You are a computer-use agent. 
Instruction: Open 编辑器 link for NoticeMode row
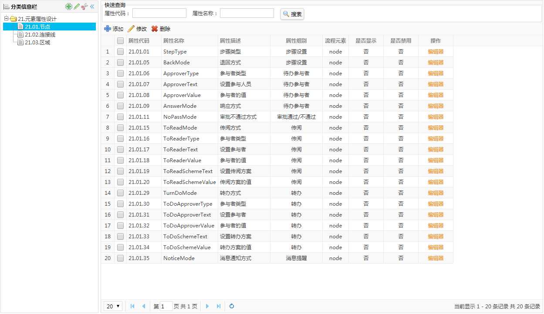436,258
